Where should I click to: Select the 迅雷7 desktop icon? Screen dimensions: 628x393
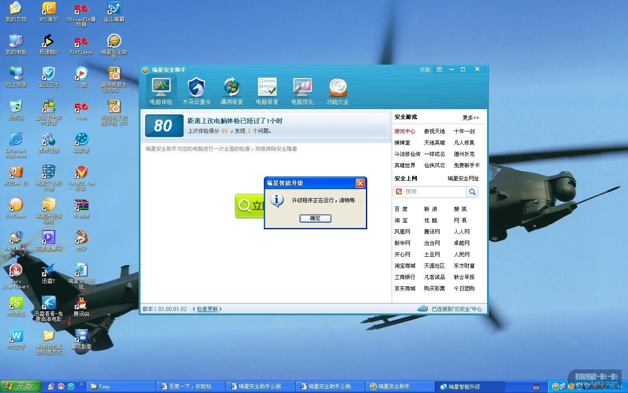[48, 274]
